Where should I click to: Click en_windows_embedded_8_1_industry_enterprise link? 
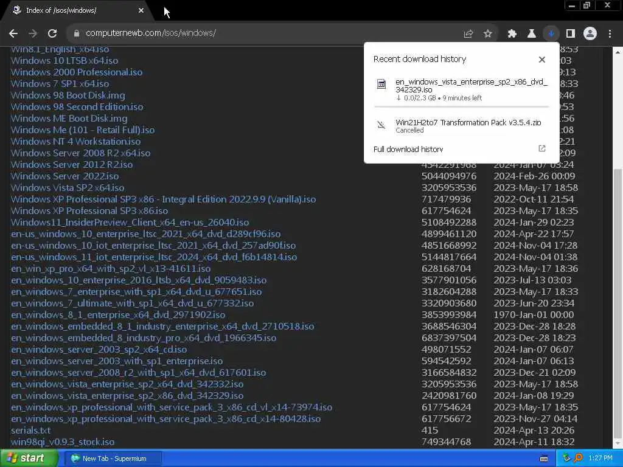tap(162, 326)
